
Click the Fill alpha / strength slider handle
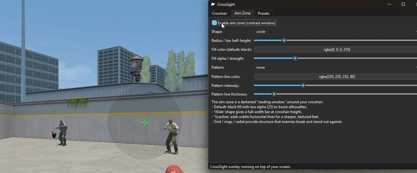coord(295,58)
